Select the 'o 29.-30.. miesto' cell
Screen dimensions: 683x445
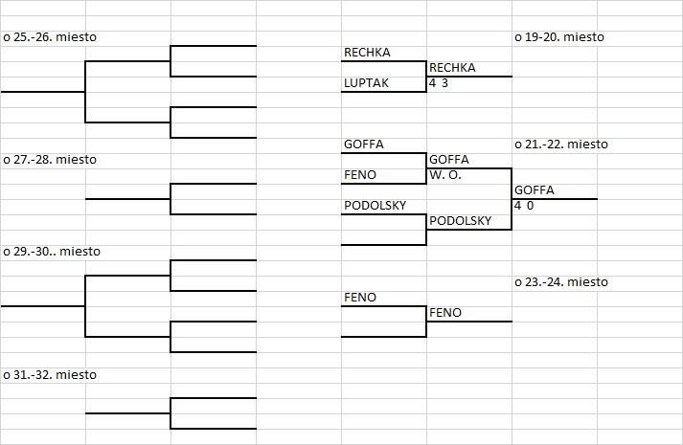point(52,252)
